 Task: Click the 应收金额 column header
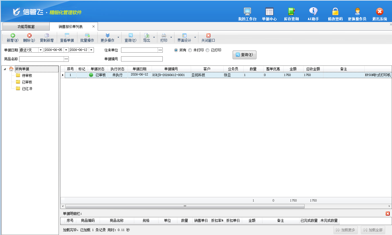point(313,69)
